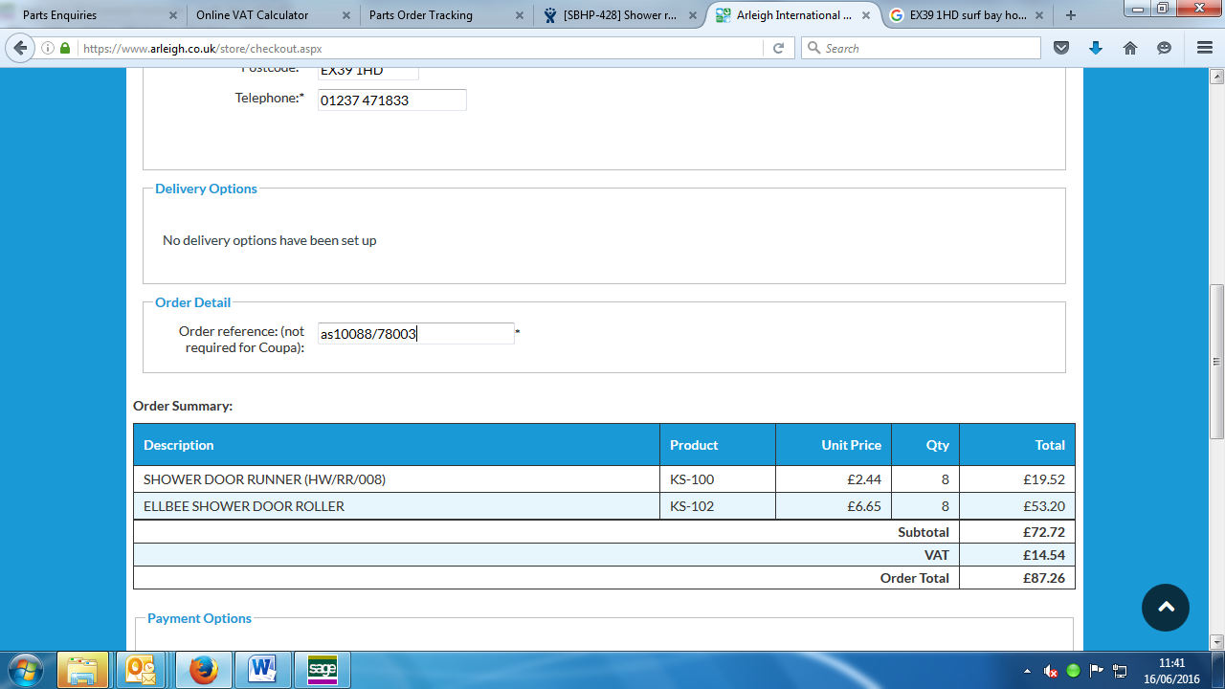Screen dimensions: 1225x689
Task: Click the Telephone number field
Action: 391,100
